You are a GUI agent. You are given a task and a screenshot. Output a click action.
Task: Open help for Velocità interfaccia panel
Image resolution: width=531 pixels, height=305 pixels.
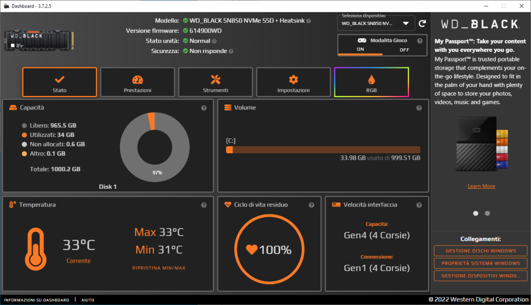pyautogui.click(x=419, y=205)
